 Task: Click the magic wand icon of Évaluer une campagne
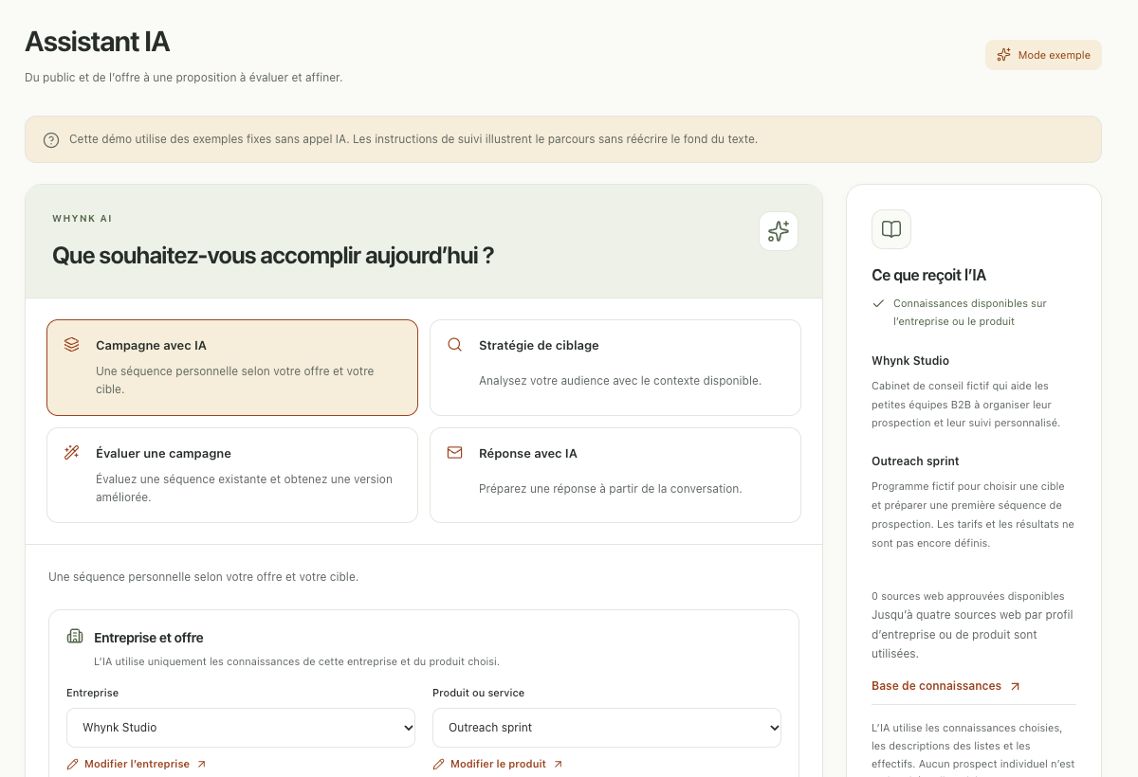click(72, 453)
